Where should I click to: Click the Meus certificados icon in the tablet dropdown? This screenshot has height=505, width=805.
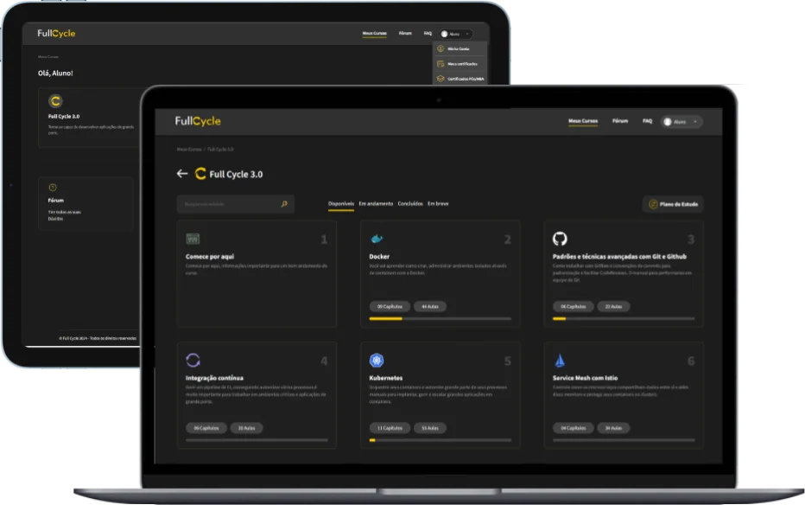pos(441,64)
